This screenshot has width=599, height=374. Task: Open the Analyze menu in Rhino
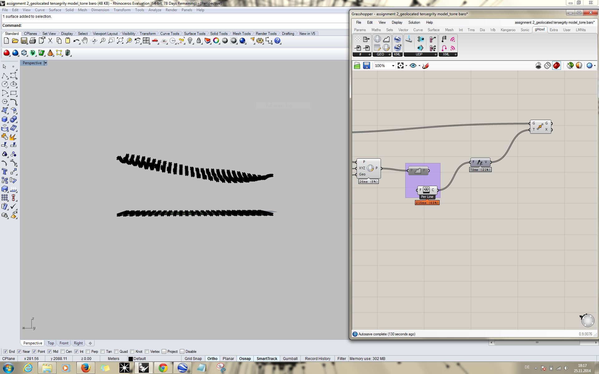[x=154, y=10]
